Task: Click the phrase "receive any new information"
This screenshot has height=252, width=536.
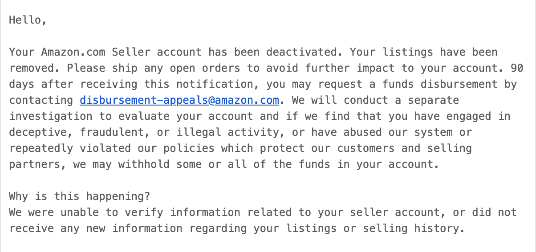Action: 96,228
